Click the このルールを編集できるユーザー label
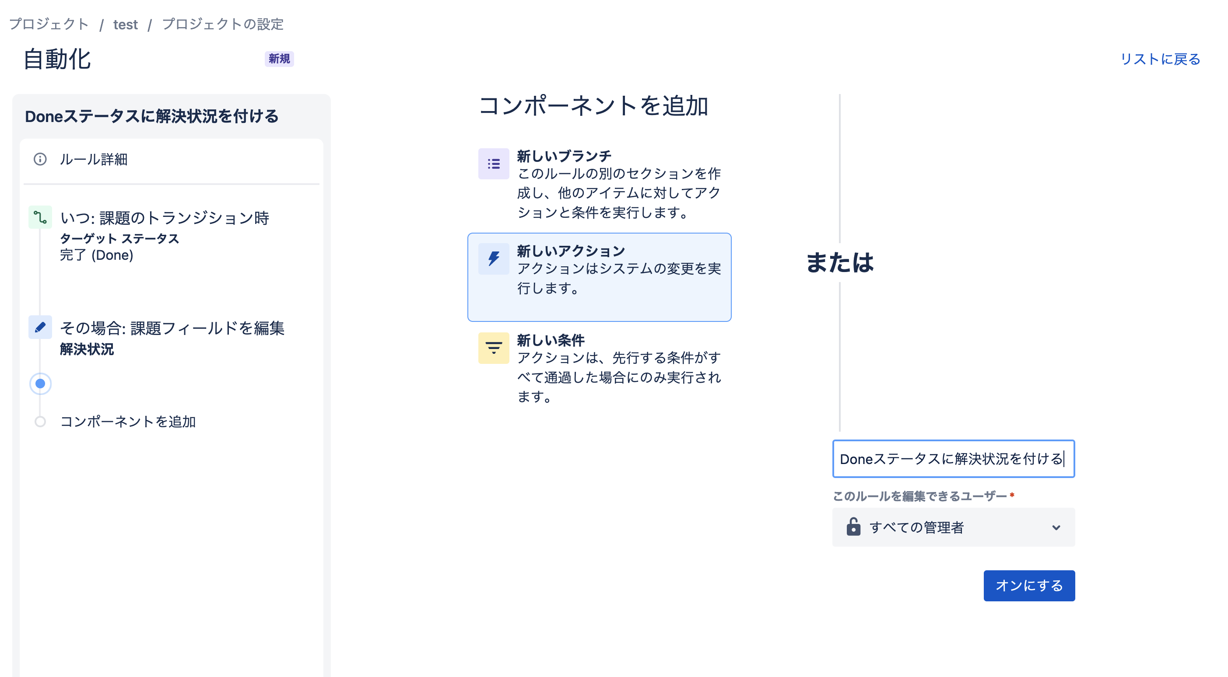This screenshot has height=677, width=1228. point(919,496)
